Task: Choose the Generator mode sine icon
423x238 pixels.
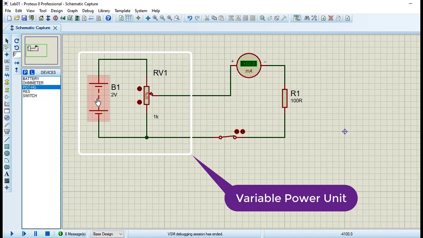Action: point(7,118)
